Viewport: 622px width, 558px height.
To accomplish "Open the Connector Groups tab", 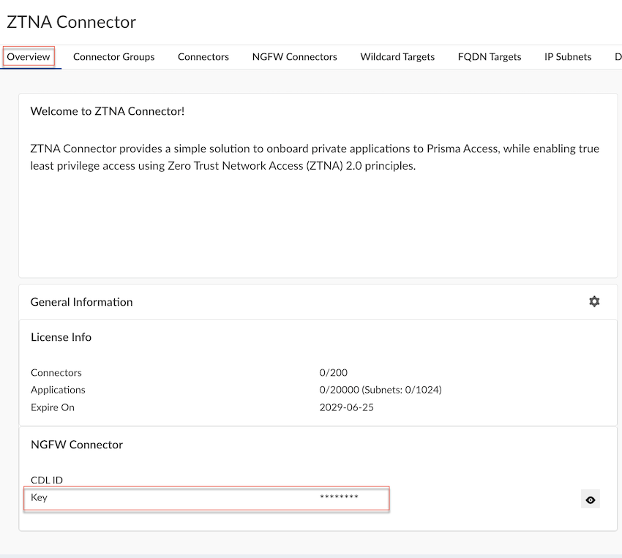I will tap(113, 57).
